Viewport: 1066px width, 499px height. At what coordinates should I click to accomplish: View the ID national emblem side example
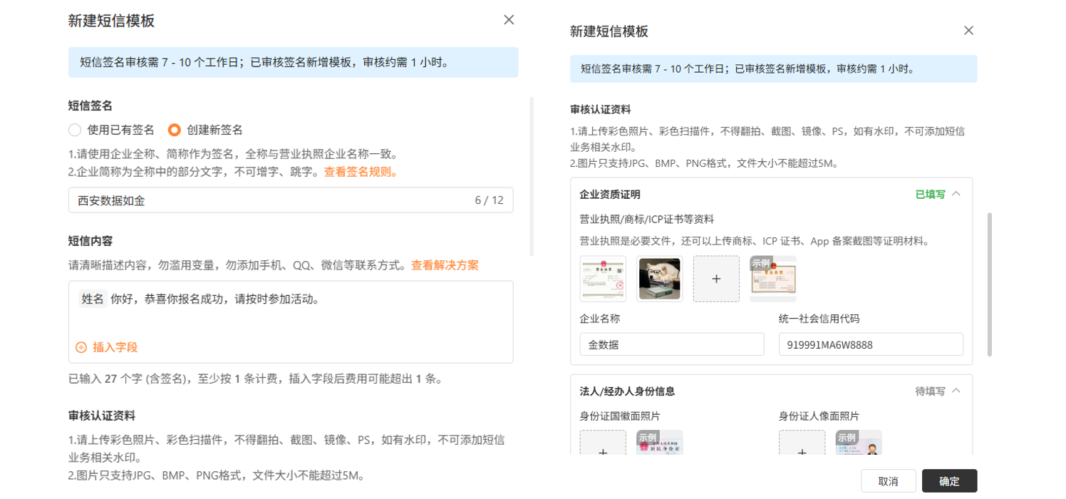pos(660,443)
